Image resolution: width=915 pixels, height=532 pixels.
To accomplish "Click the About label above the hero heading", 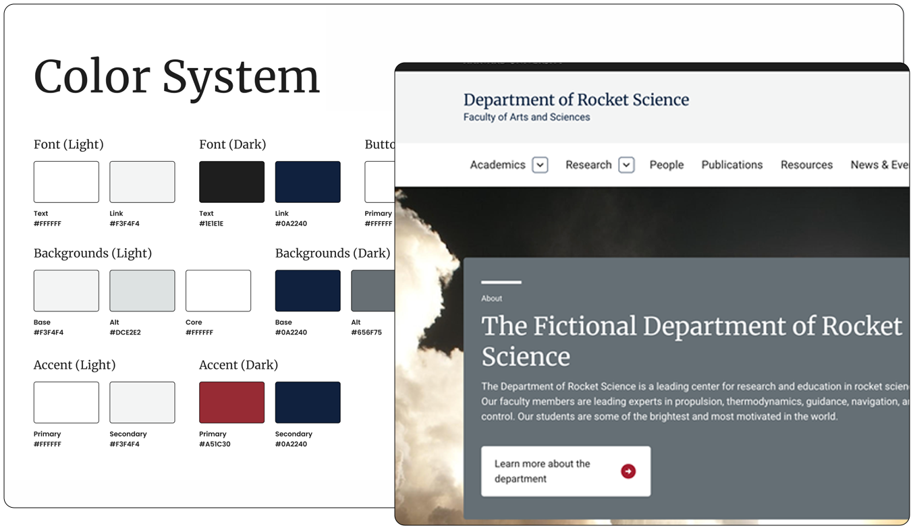I will tap(491, 298).
